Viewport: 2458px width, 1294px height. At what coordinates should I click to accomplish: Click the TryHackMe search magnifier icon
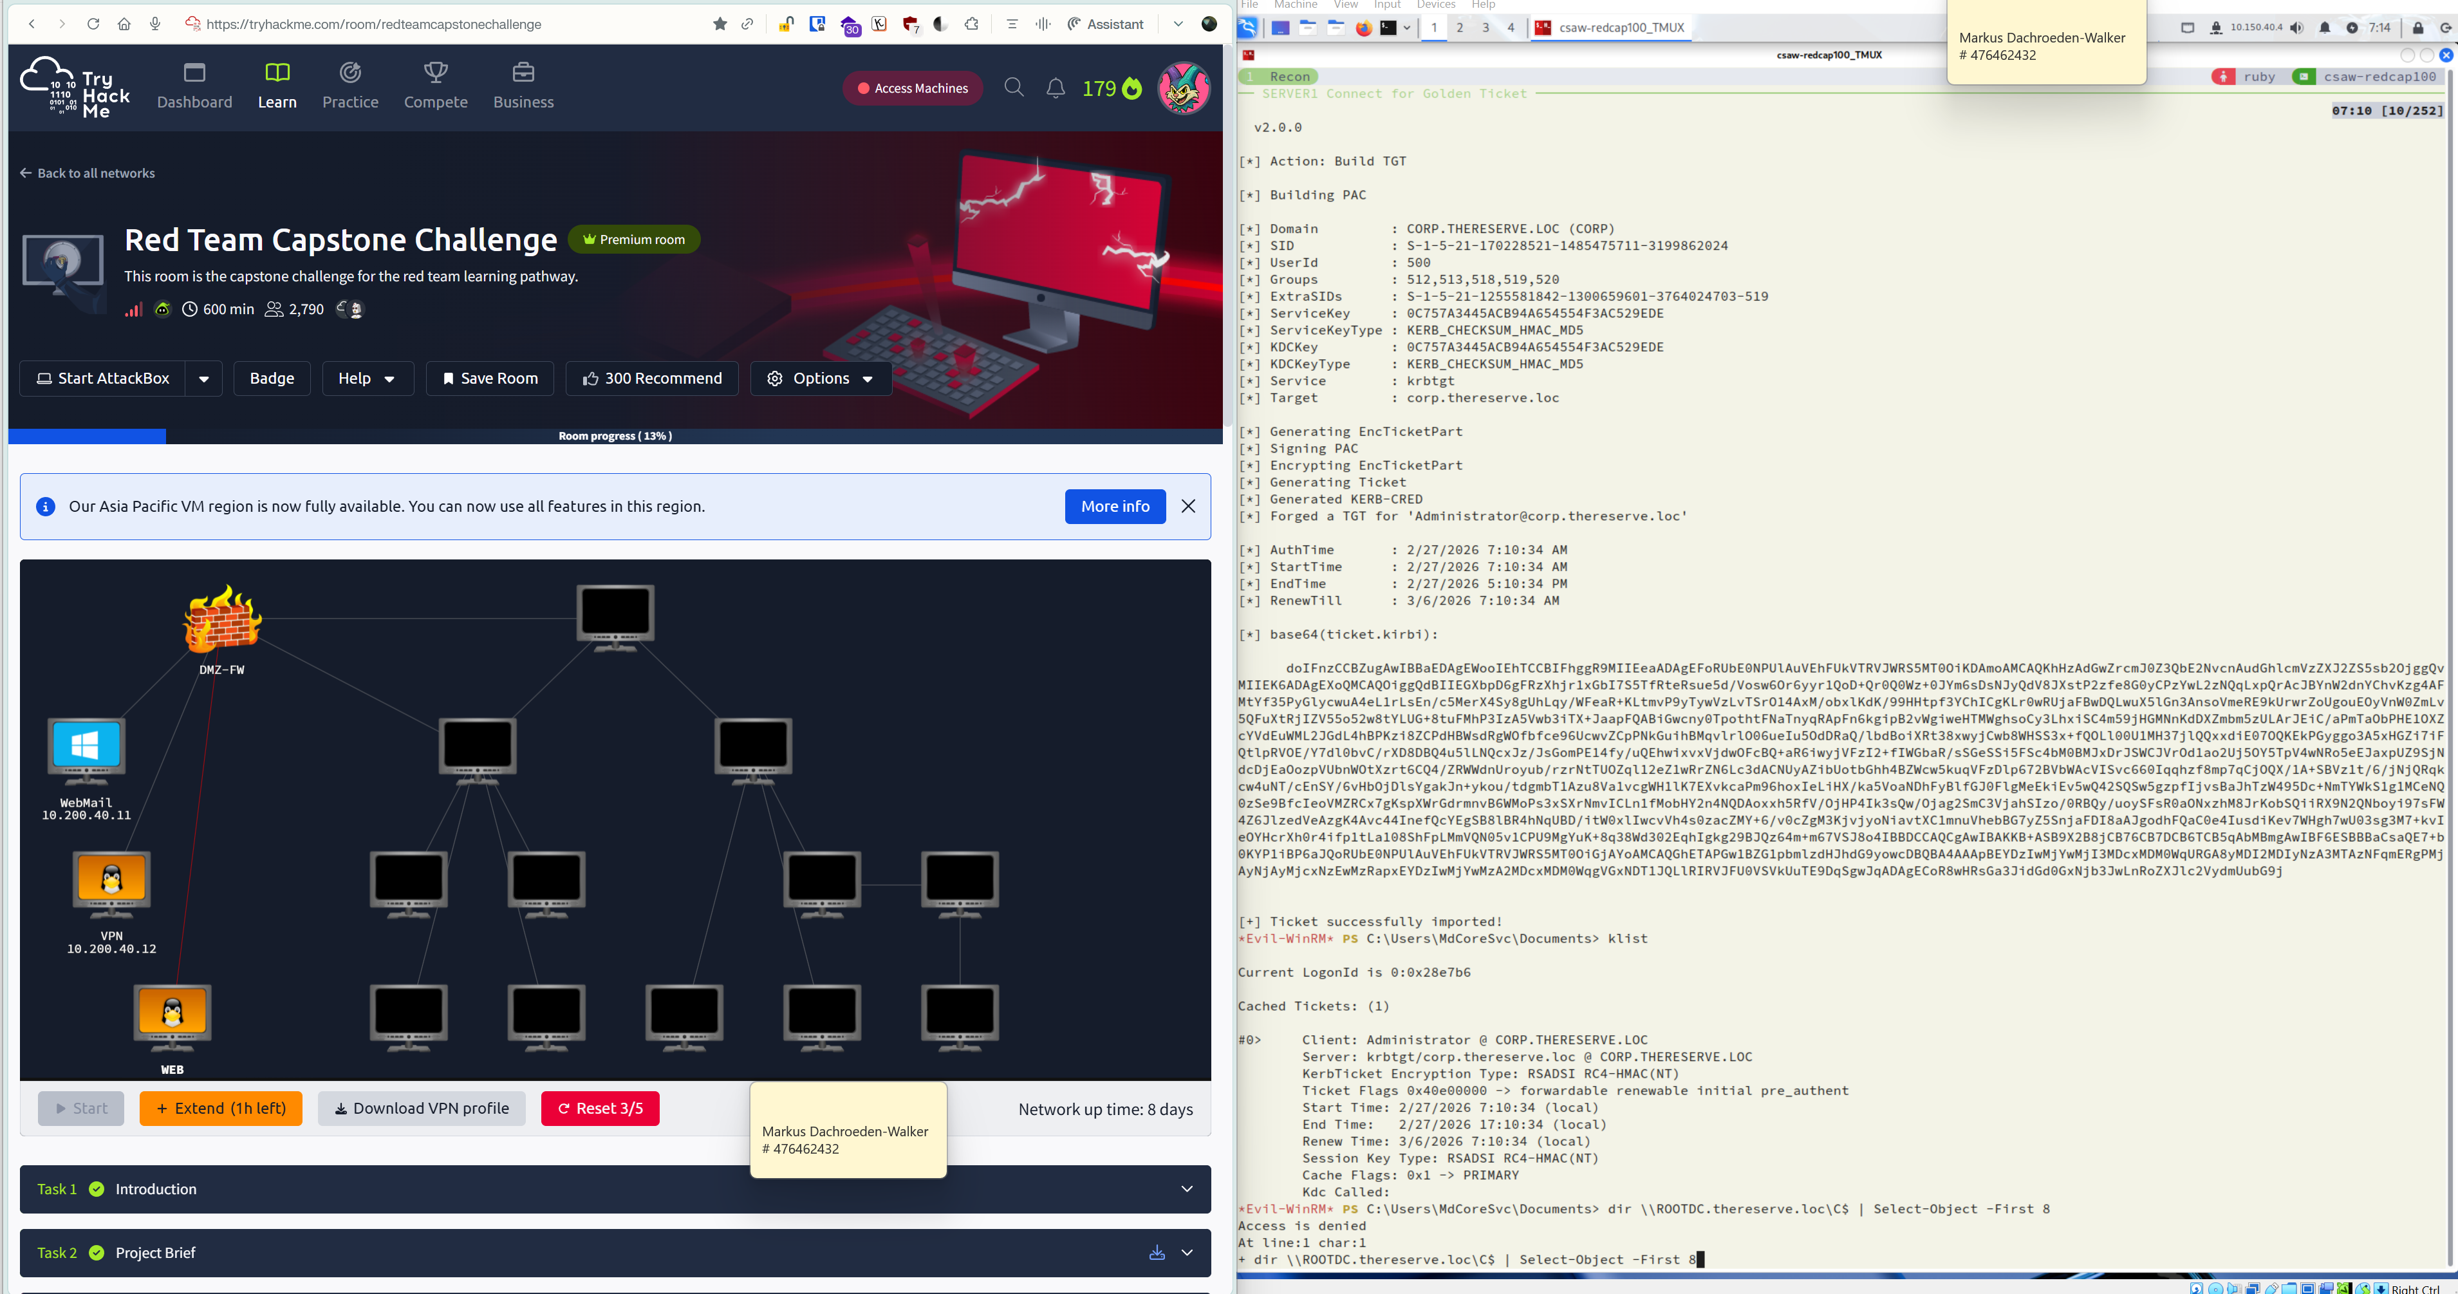click(1013, 89)
